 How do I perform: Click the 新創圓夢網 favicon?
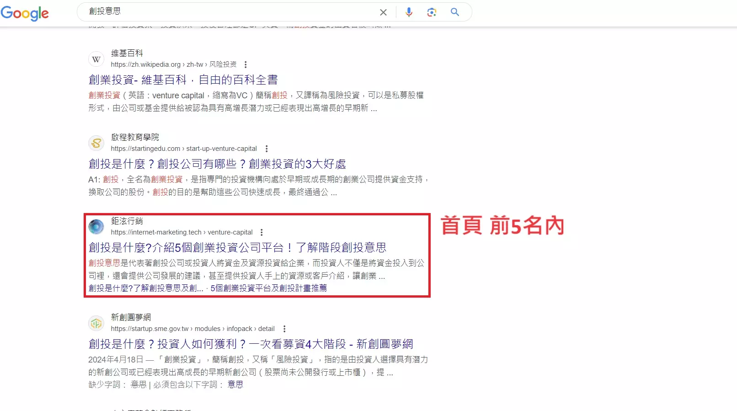pos(96,323)
